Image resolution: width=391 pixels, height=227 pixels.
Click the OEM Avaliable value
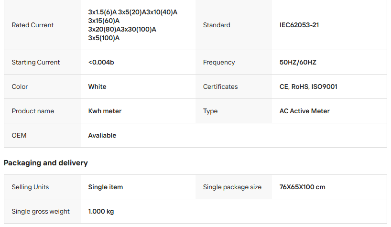pyautogui.click(x=102, y=135)
